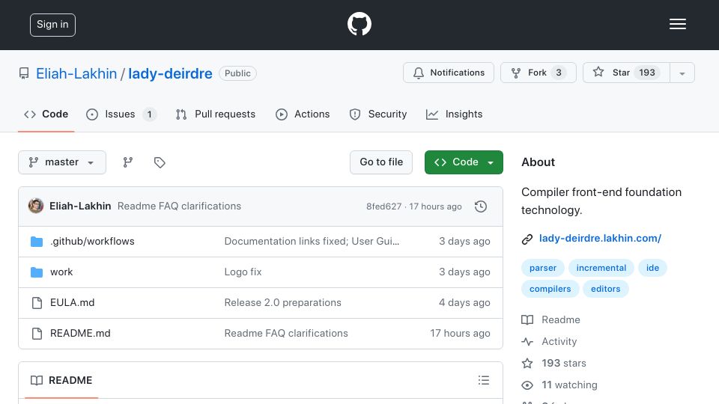Click the README.md file icon
The image size is (719, 404).
click(37, 334)
